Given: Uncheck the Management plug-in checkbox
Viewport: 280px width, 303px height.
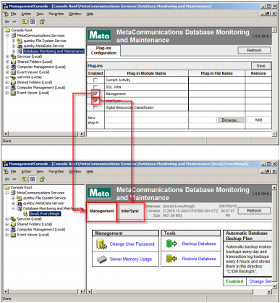Looking at the screenshot, I should click(96, 94).
